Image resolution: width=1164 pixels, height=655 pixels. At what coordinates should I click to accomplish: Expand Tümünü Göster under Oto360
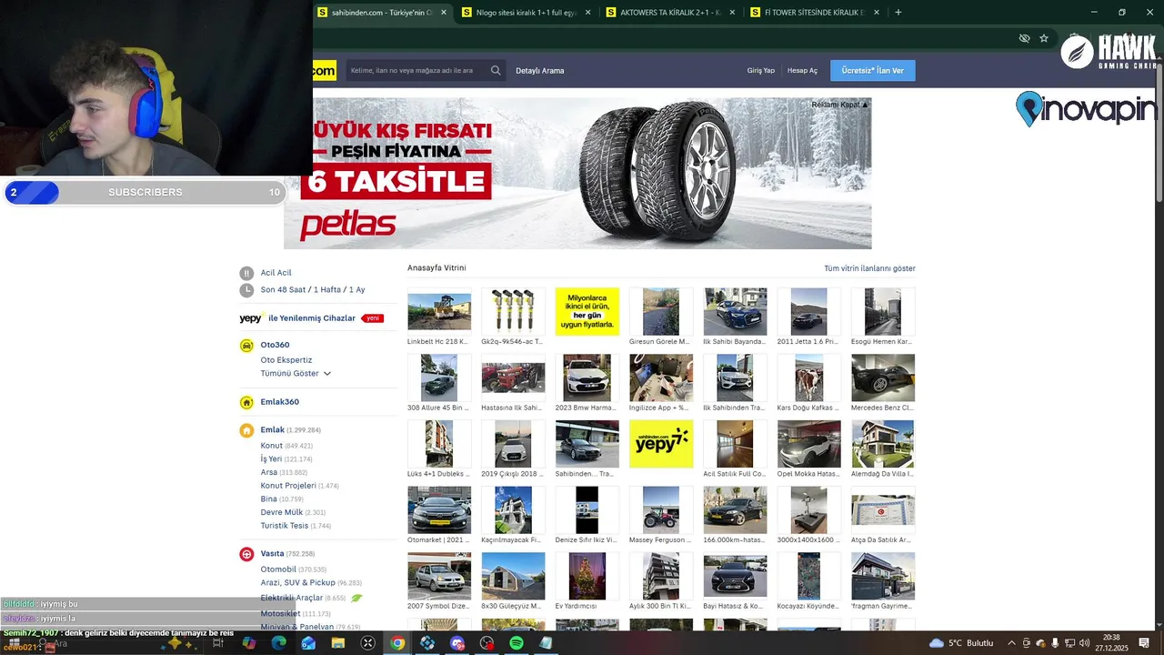pos(296,374)
